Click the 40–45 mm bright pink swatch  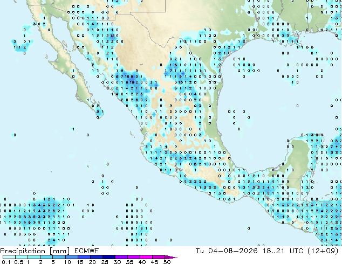(146, 257)
